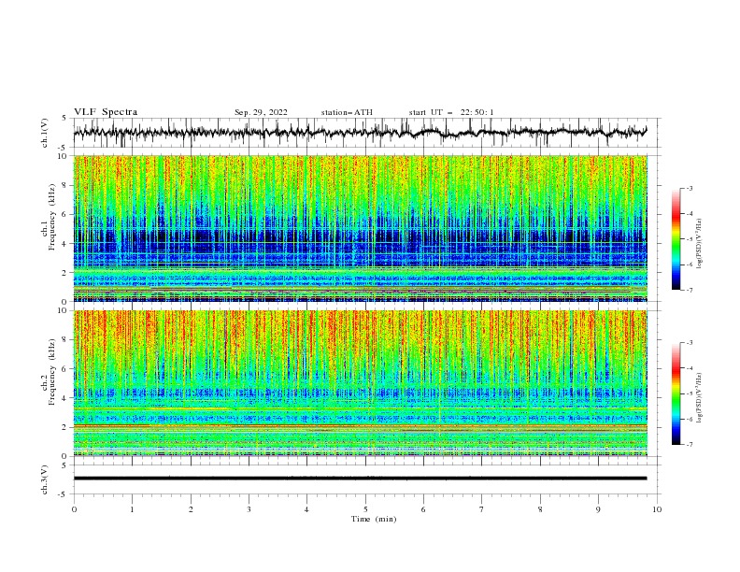The width and height of the screenshot is (740, 572).
Task: Click the "station=ATH" label
Action: (x=347, y=112)
